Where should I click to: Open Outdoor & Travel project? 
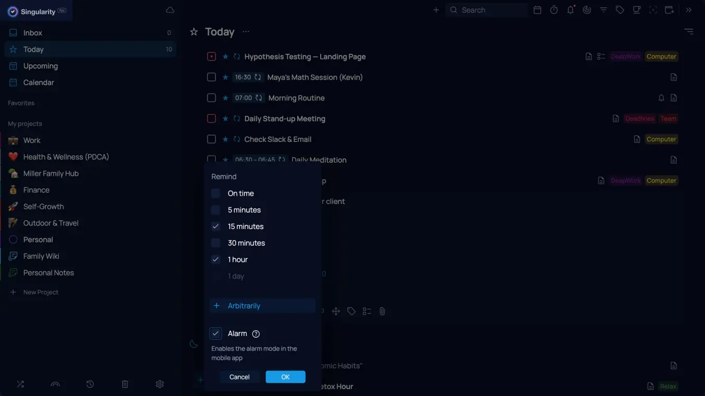[x=90, y=223]
